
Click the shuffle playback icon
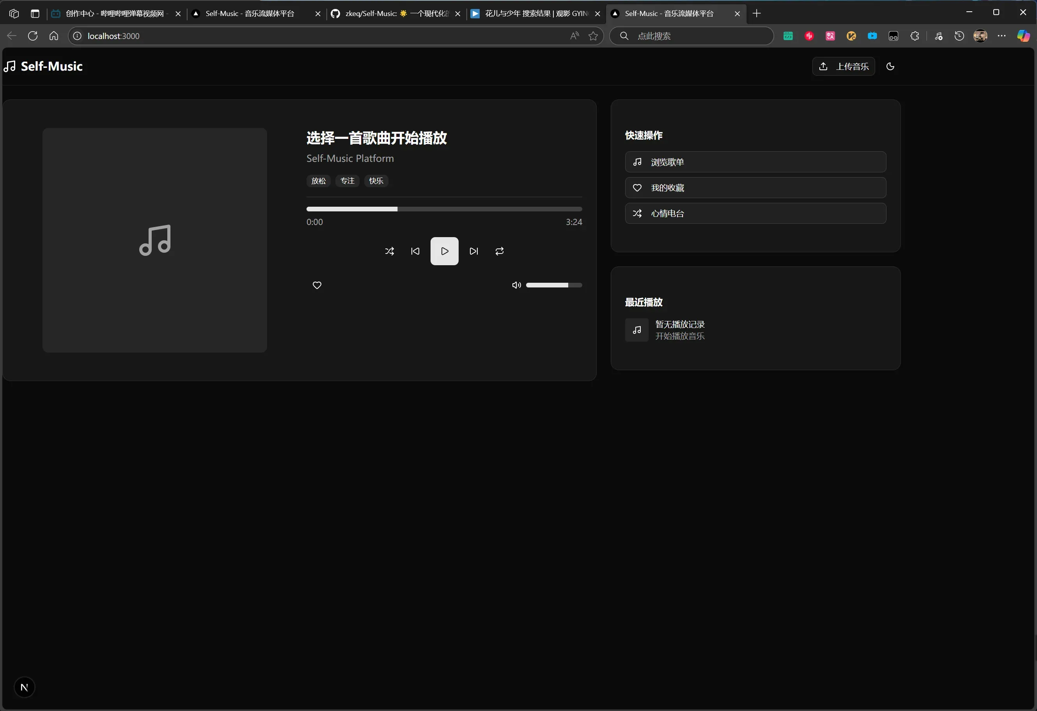tap(389, 251)
